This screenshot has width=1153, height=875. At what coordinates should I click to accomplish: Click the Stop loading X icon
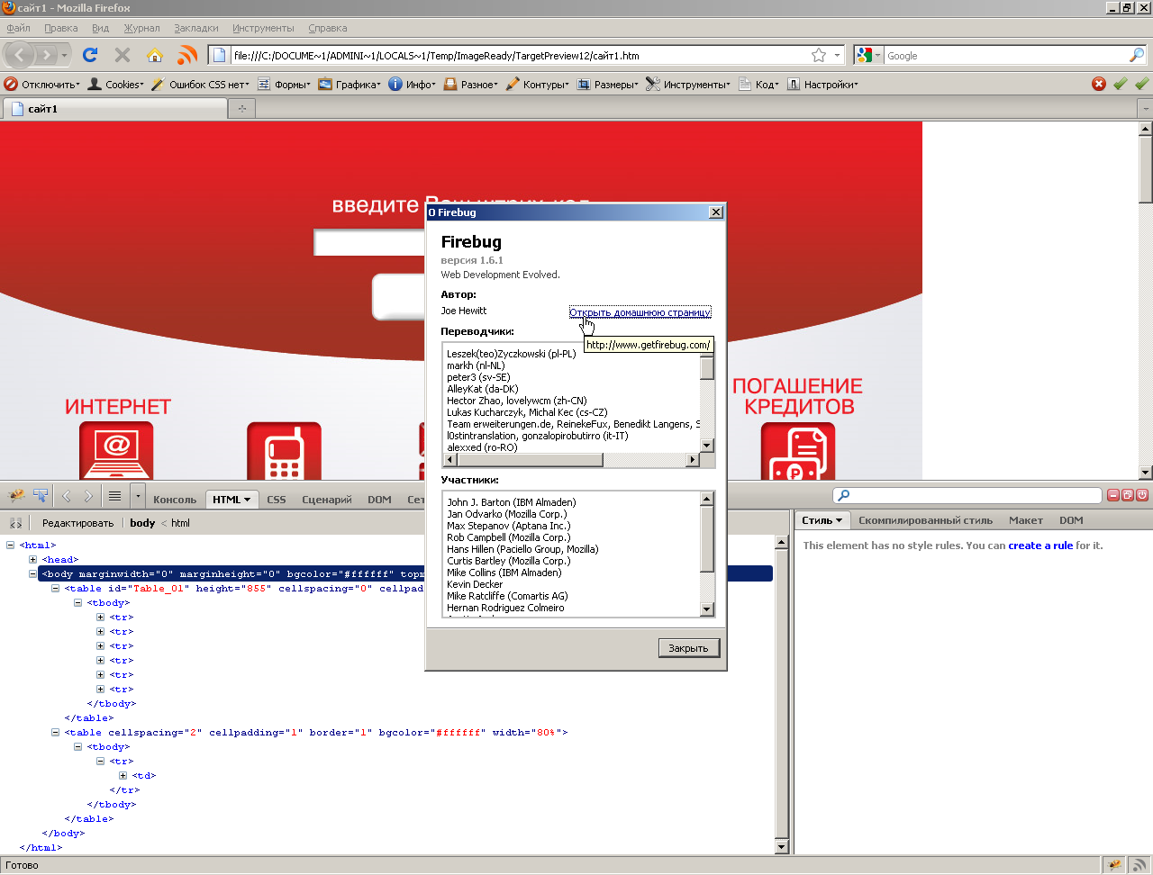pos(123,56)
